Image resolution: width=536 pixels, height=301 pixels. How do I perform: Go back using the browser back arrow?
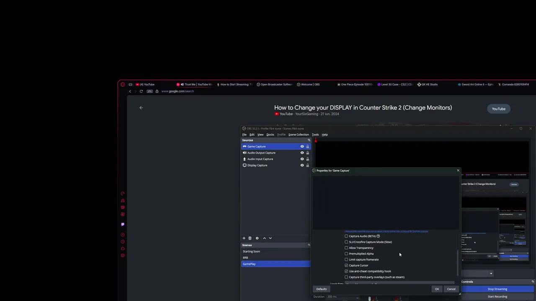[x=130, y=92]
